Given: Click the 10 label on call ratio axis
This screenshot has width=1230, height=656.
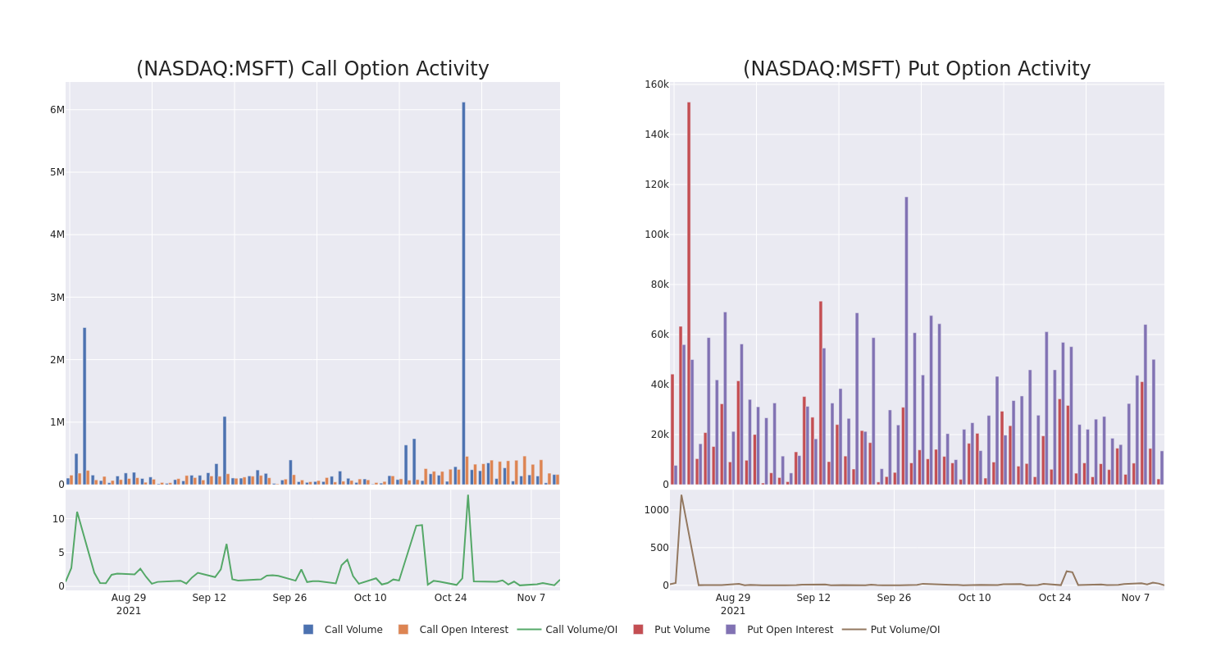Looking at the screenshot, I should (x=58, y=519).
